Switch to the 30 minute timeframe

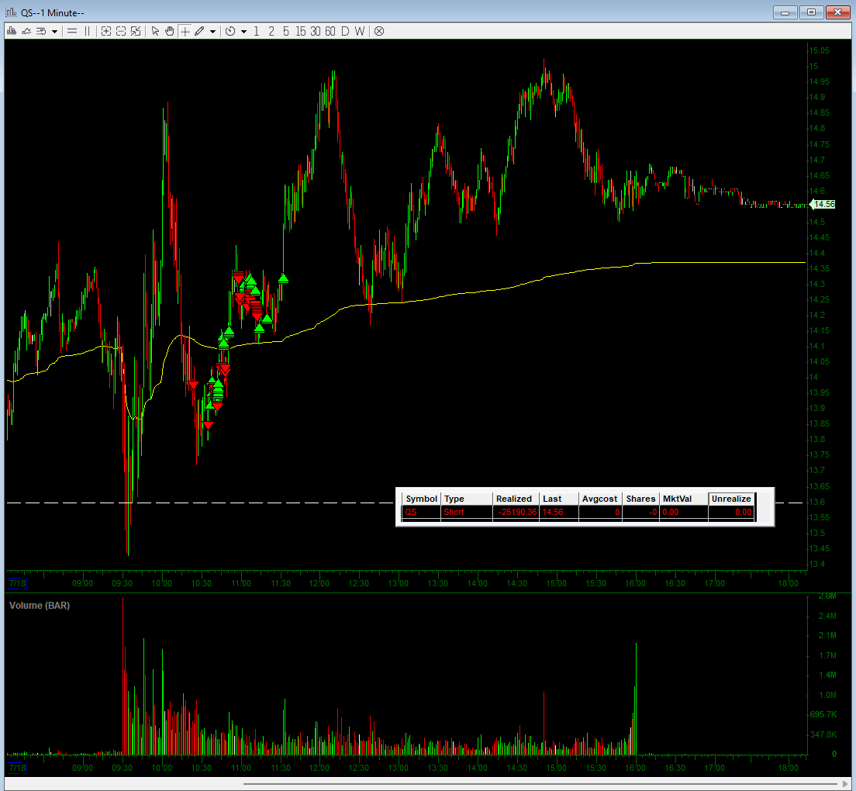coord(316,31)
